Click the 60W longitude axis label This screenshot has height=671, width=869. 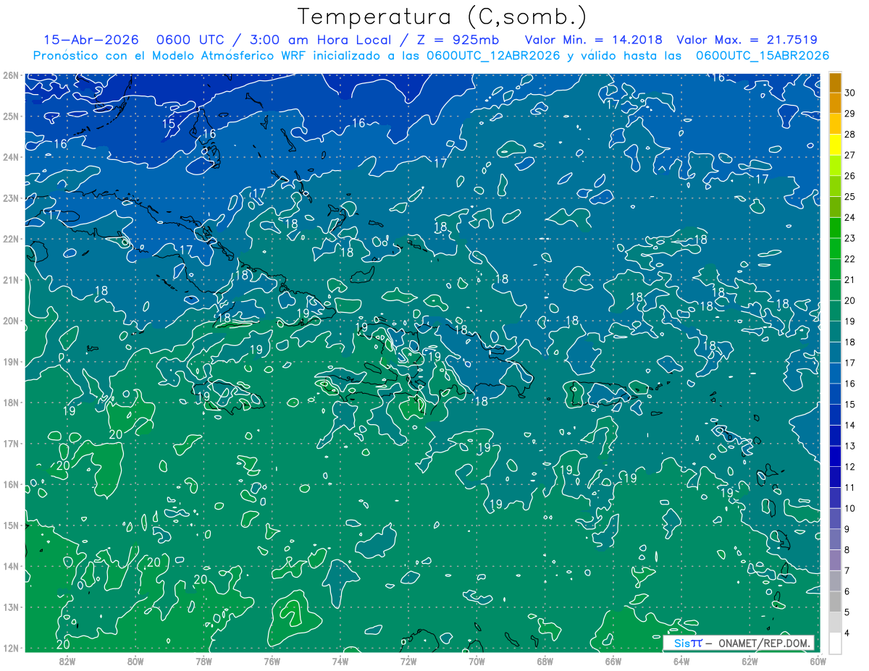pyautogui.click(x=818, y=660)
